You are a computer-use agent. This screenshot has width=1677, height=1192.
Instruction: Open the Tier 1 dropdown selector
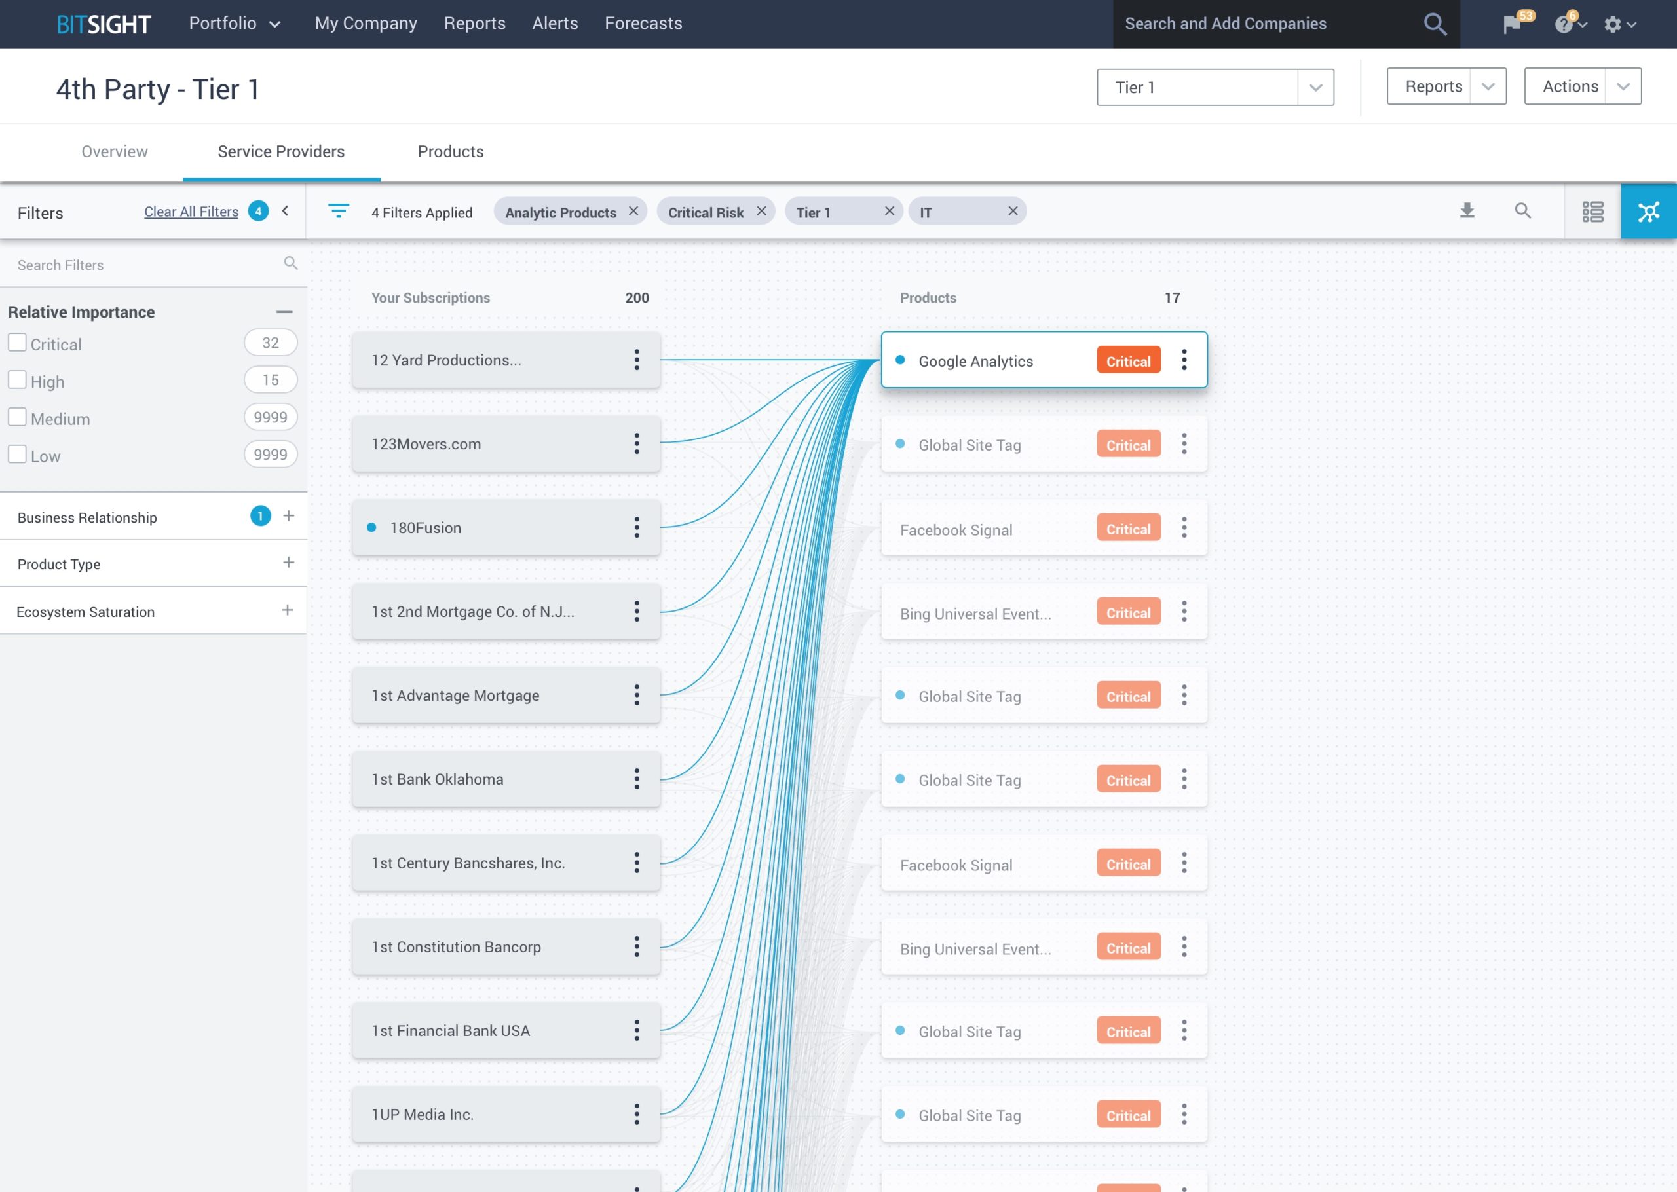[x=1215, y=87]
